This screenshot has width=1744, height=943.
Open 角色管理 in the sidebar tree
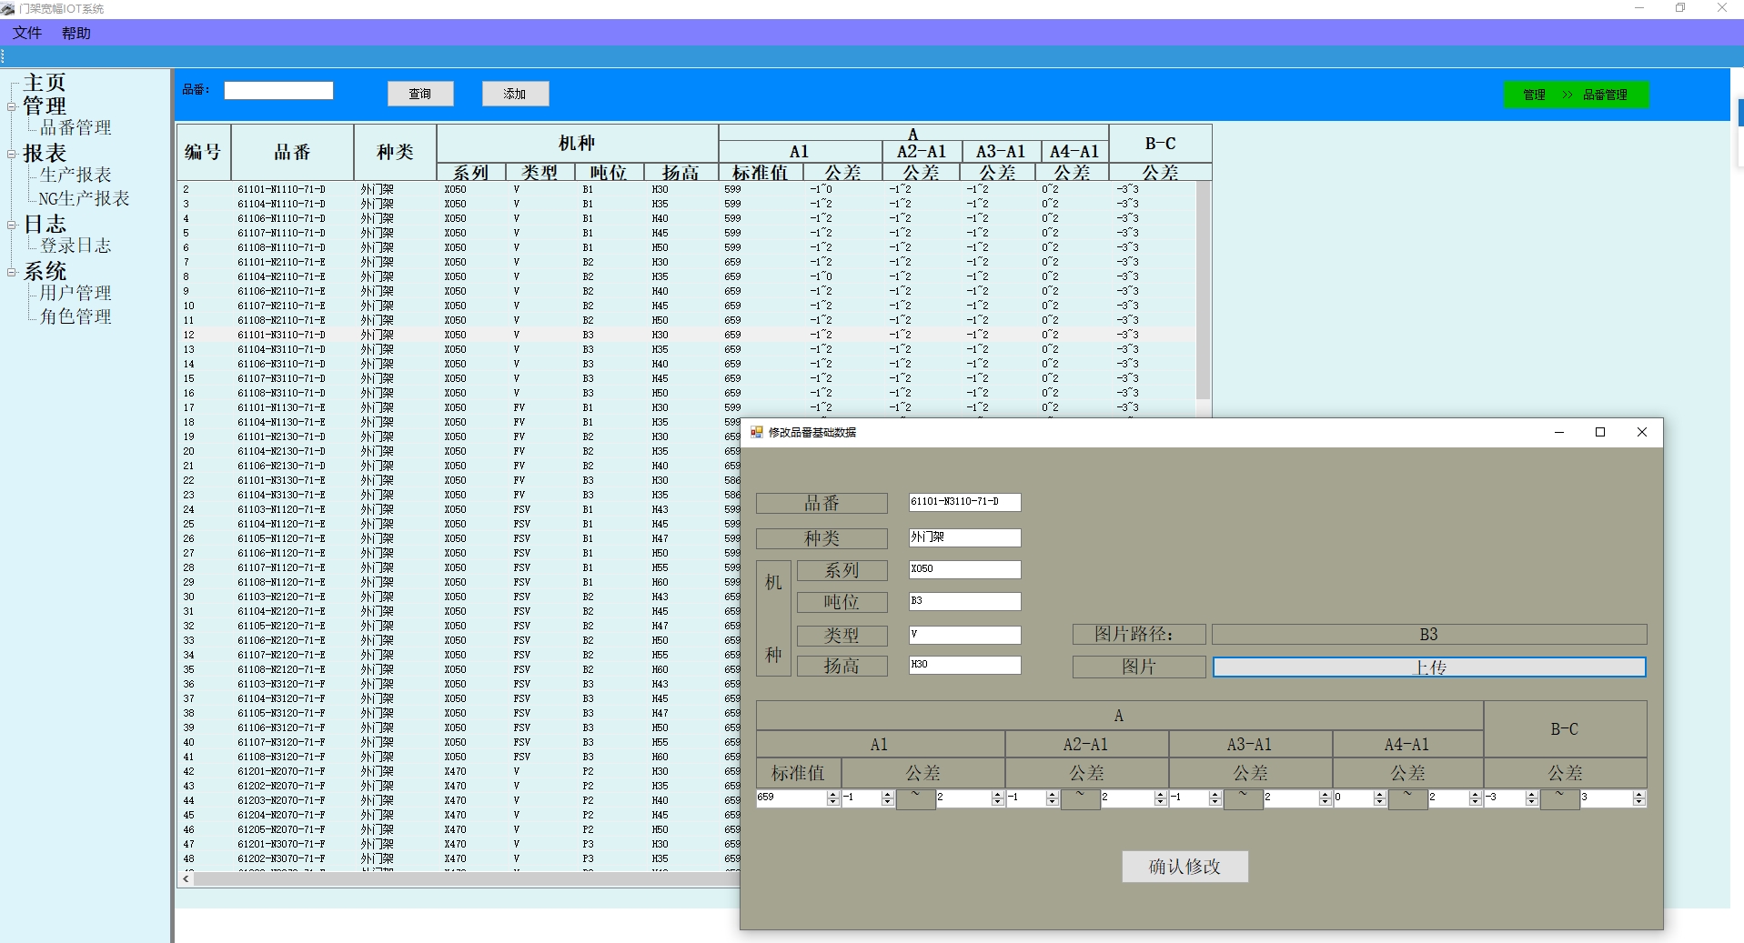click(76, 316)
